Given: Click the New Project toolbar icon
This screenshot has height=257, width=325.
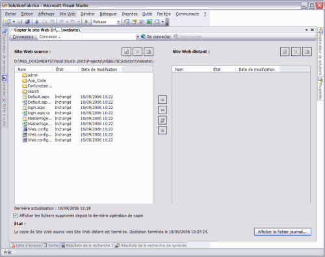Looking at the screenshot, I should (x=8, y=21).
